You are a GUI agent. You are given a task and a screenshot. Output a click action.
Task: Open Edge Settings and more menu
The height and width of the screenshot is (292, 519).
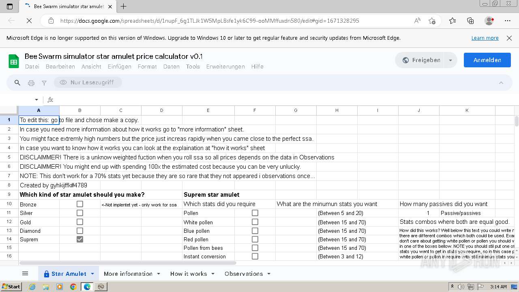pos(508,21)
